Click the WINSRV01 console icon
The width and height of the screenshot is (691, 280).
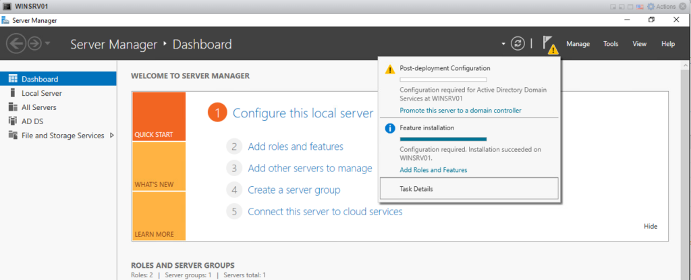click(x=7, y=6)
